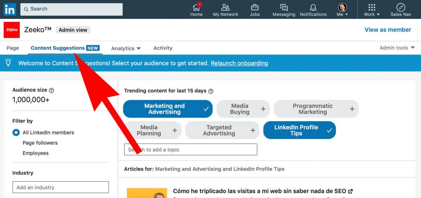Image resolution: width=421 pixels, height=198 pixels.
Task: Expand the Admin tools dropdown
Action: tap(397, 48)
